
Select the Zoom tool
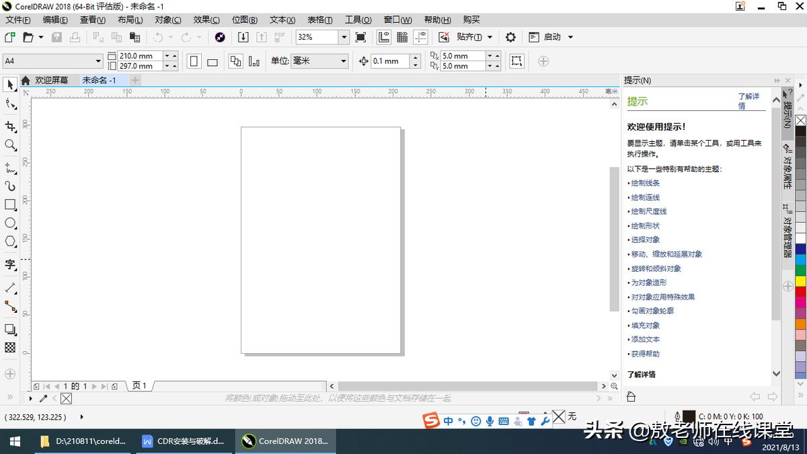pos(10,145)
